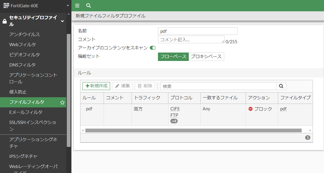The image size is (324, 173).
Task: Click the security profile lock icon
Action: point(5,21)
